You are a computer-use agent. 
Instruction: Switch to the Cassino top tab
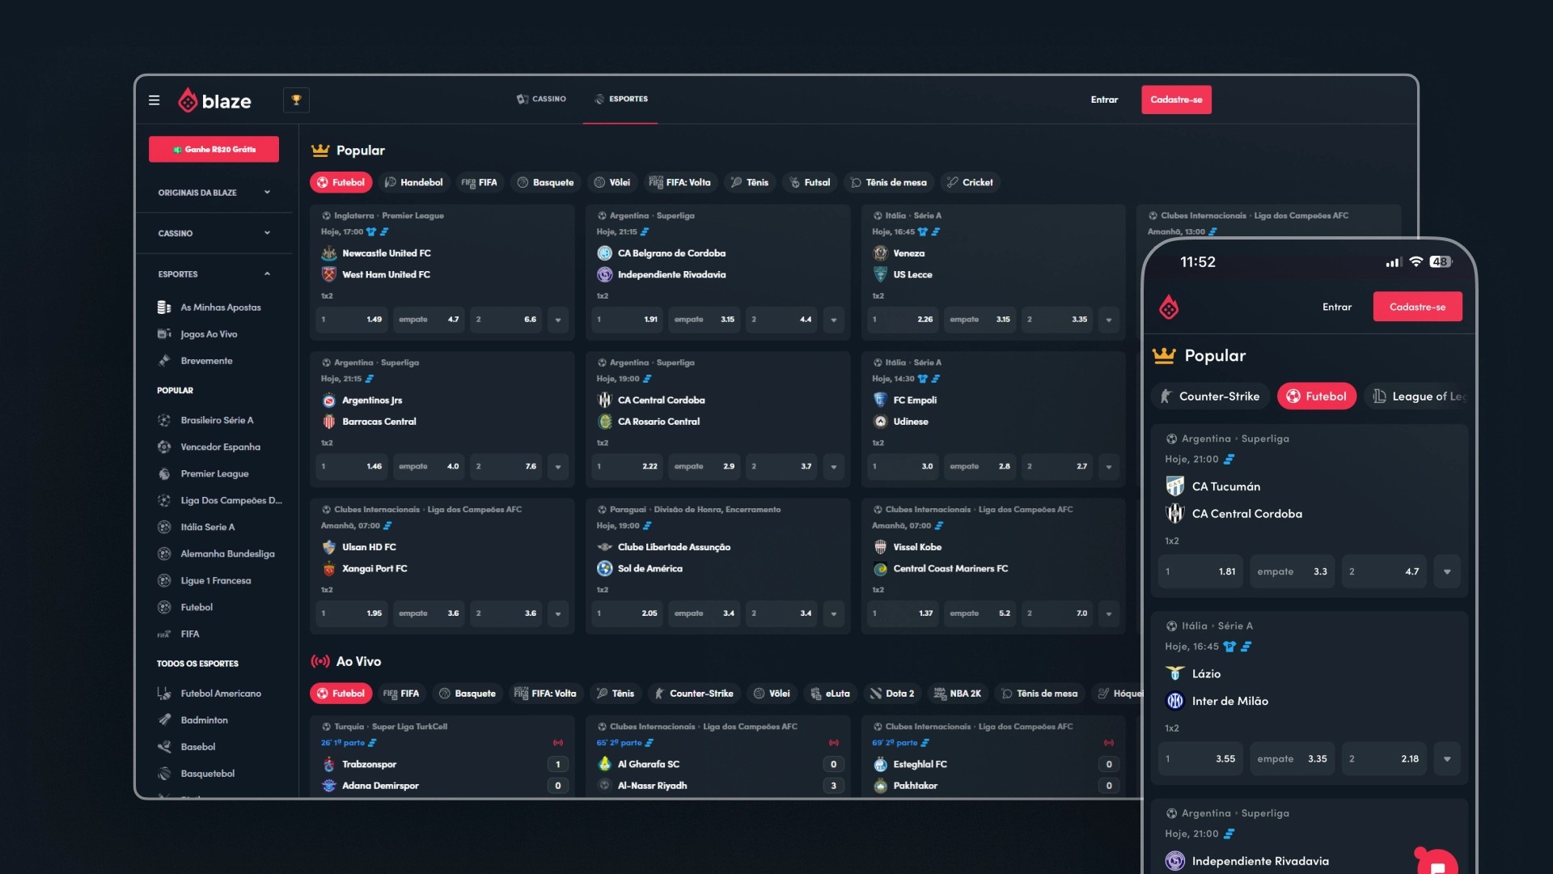[541, 99]
